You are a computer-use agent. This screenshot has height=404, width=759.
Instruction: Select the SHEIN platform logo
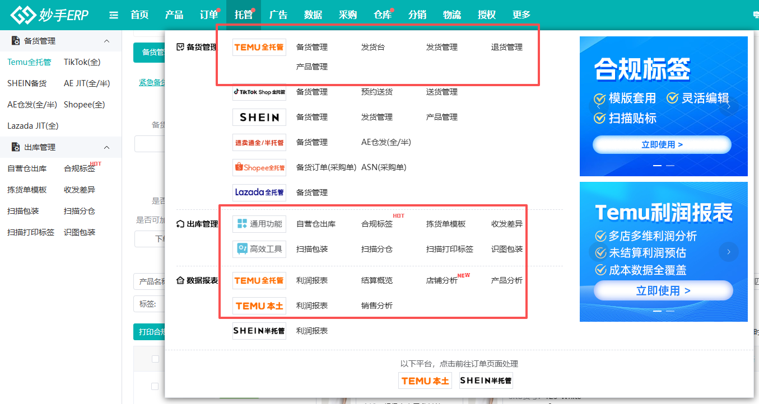coord(259,117)
